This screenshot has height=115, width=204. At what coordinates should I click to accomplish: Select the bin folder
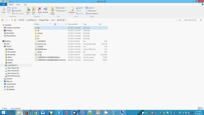pos(71,28)
